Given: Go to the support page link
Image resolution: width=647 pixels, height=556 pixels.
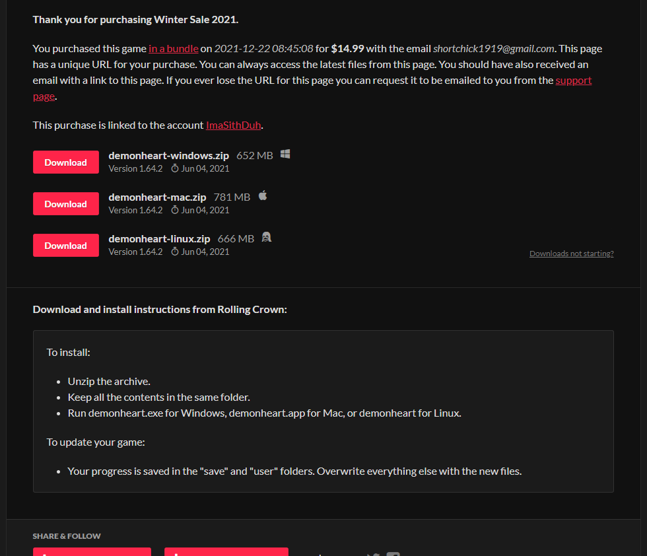Looking at the screenshot, I should tap(573, 81).
